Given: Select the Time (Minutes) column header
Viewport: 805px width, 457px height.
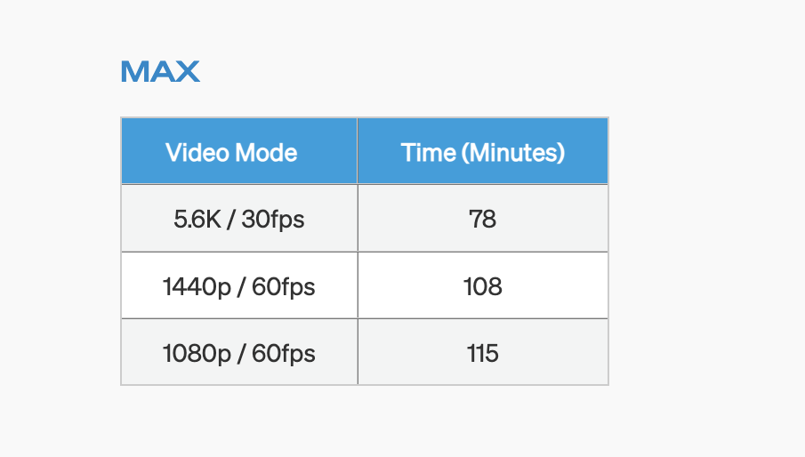Looking at the screenshot, I should click(483, 152).
